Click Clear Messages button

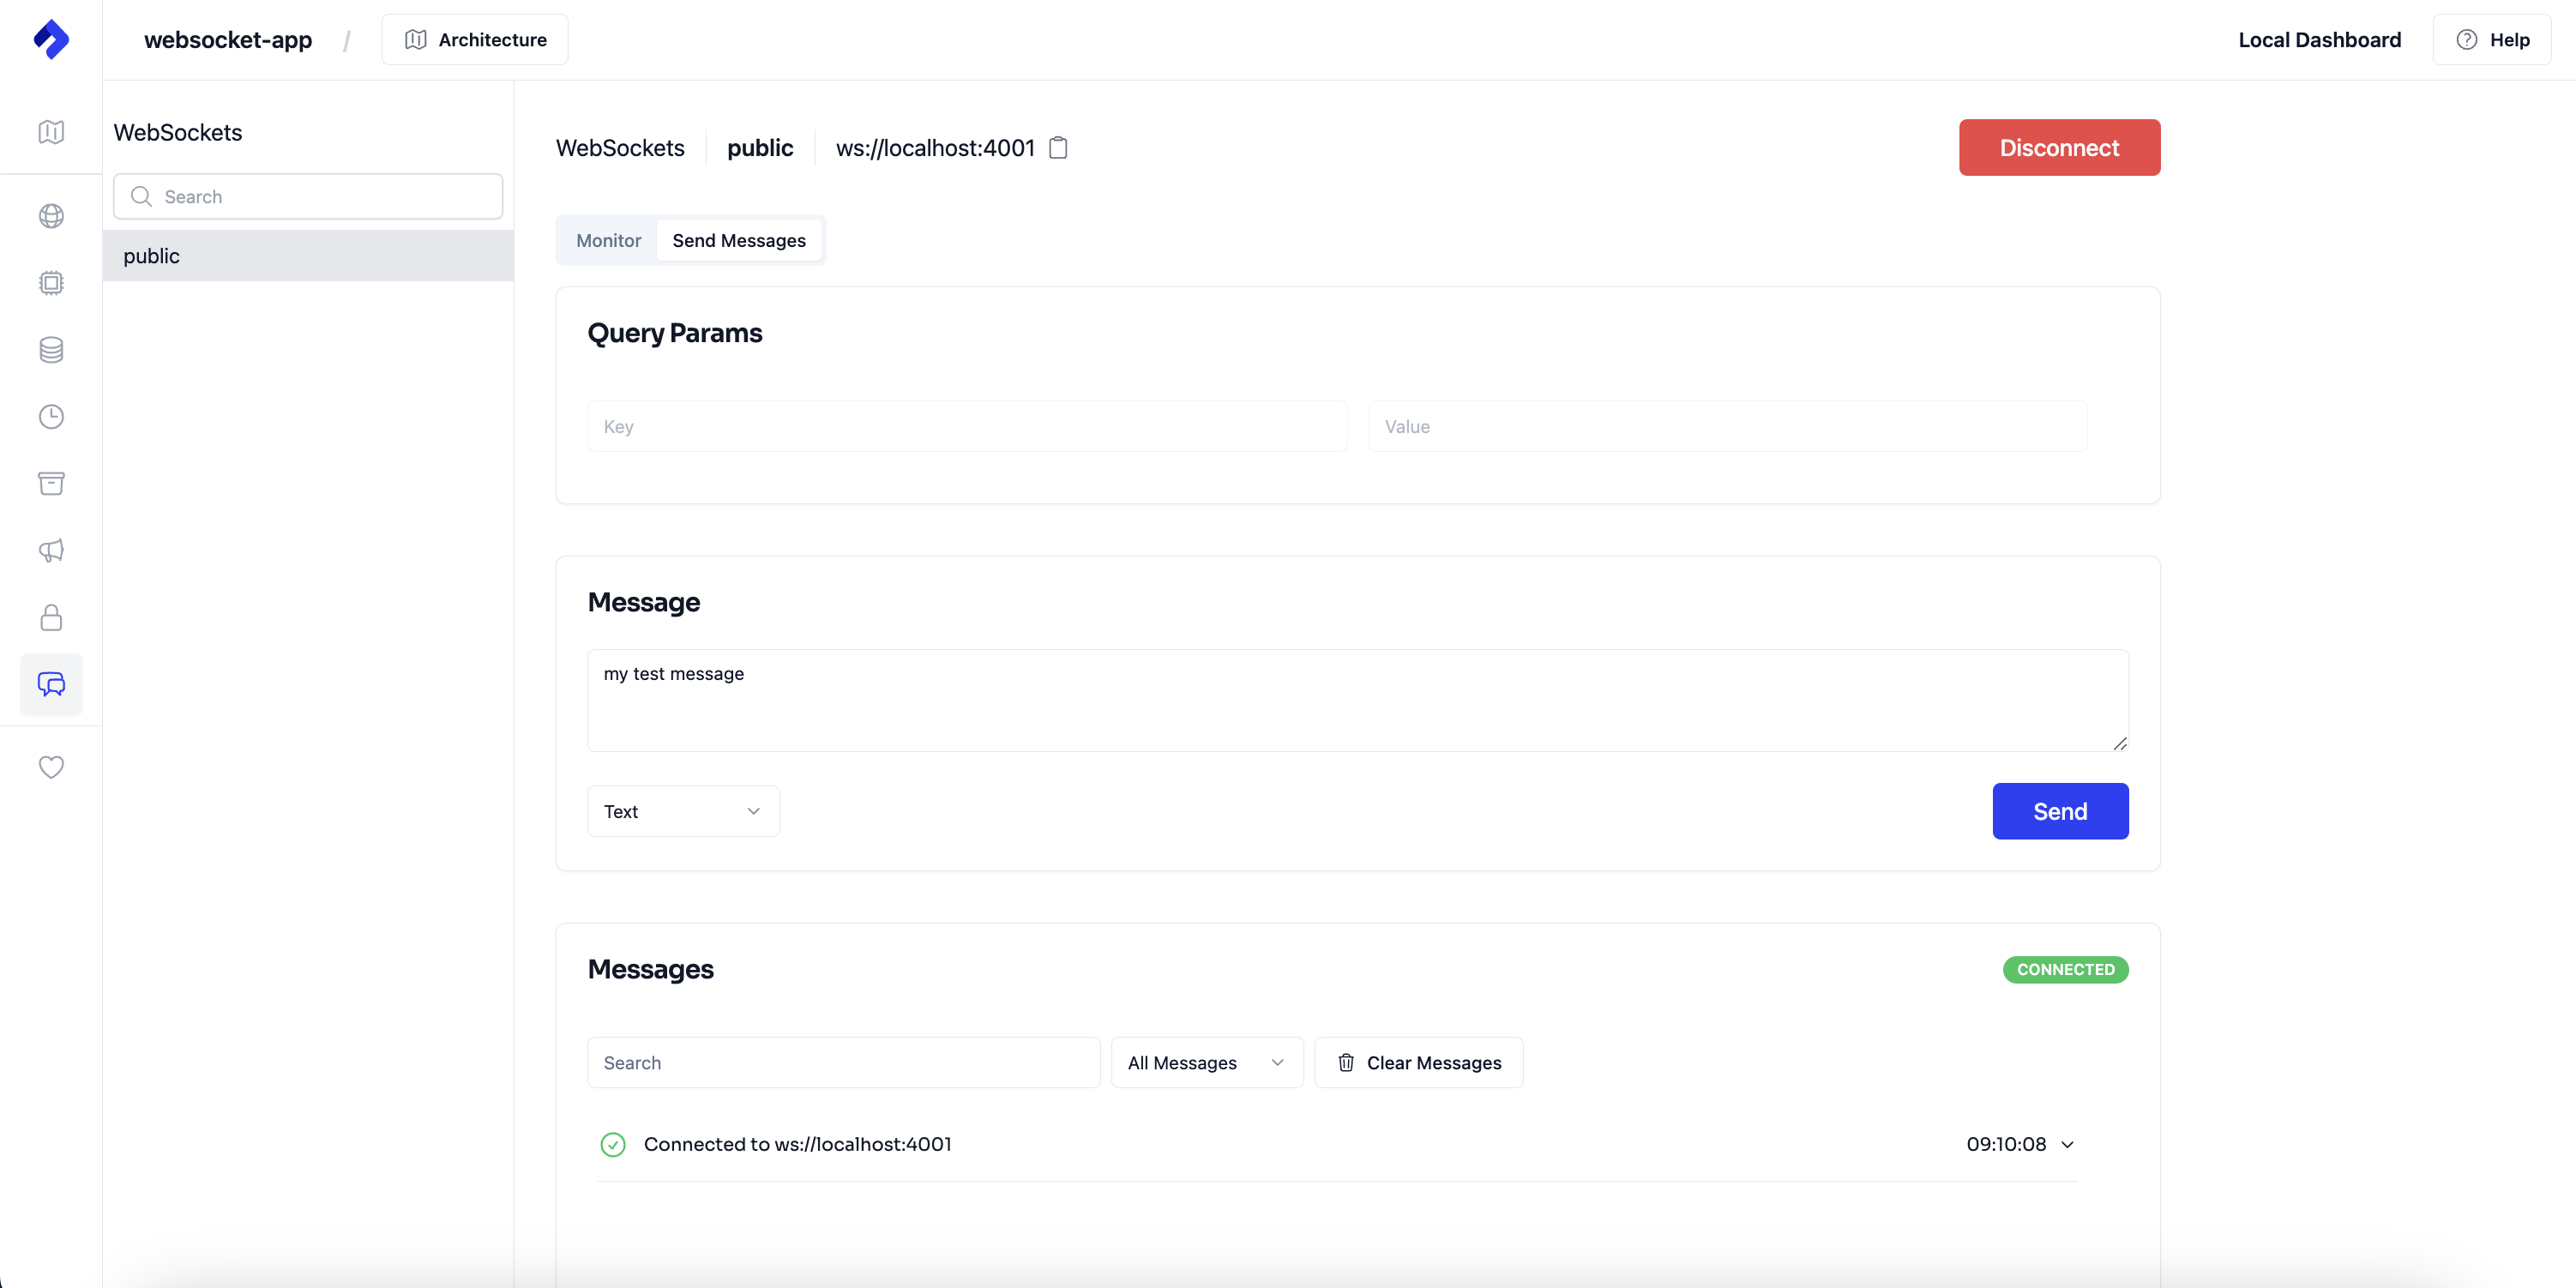[x=1419, y=1062]
